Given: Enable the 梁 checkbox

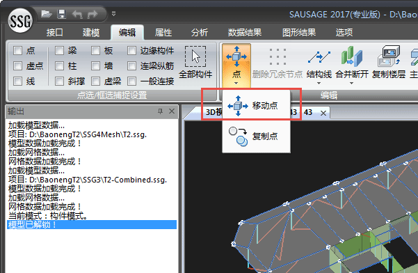Looking at the screenshot, I should tap(59, 50).
